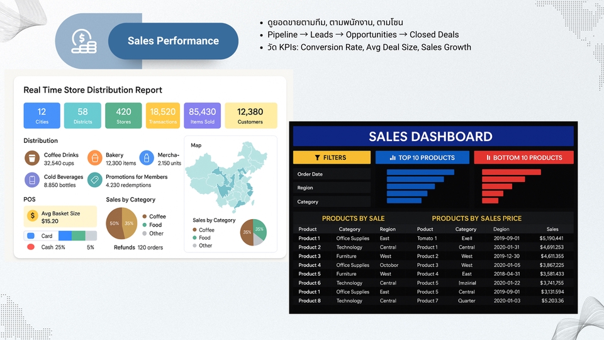Click the brown Coffee legend swatch under Map
604x340 pixels.
coord(195,230)
